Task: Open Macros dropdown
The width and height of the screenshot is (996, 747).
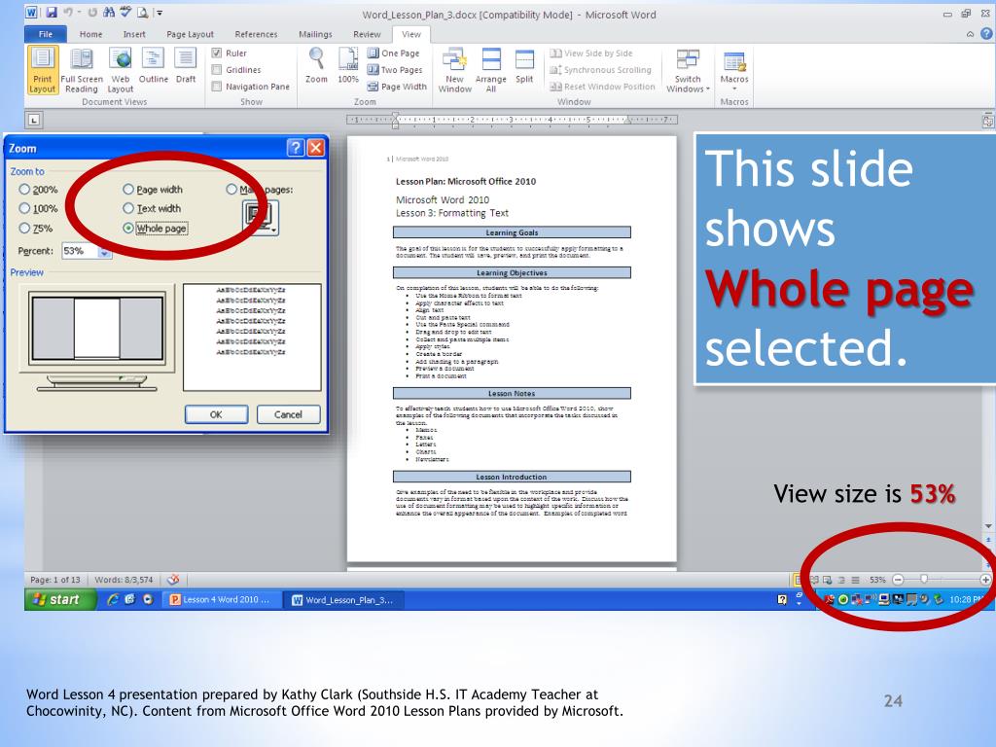Action: click(x=734, y=70)
